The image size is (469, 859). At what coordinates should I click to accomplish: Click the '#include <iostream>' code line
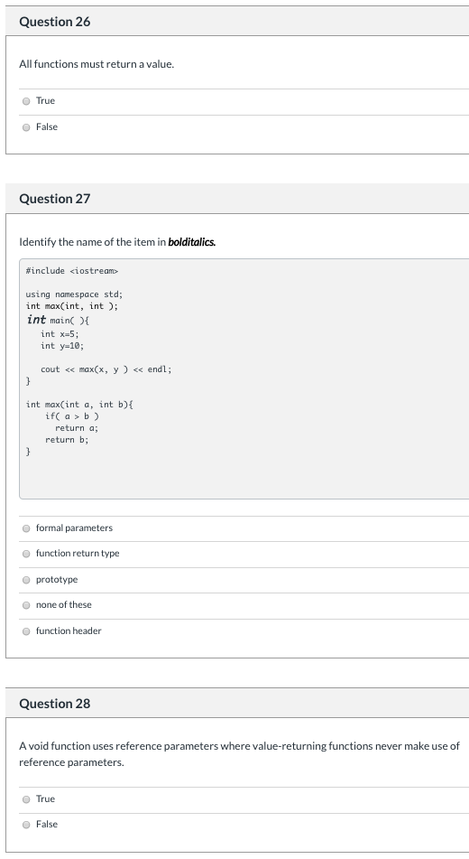coord(71,271)
